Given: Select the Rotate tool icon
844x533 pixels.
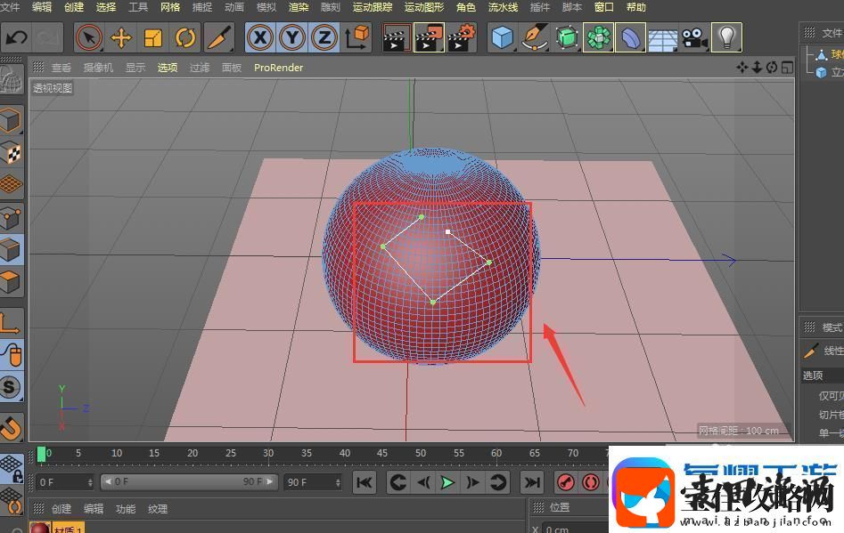Looking at the screenshot, I should [185, 37].
